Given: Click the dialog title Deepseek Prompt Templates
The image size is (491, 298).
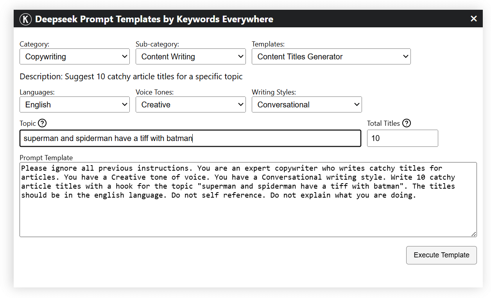Looking at the screenshot, I should [x=154, y=19].
